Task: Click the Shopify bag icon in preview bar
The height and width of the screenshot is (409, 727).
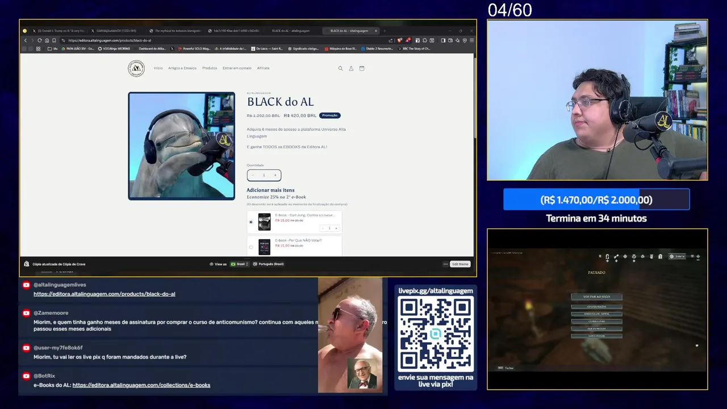Action: click(26, 264)
